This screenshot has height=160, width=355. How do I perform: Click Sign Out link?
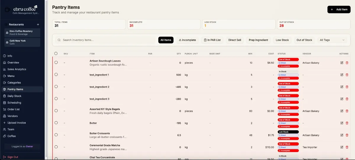pyautogui.click(x=12, y=157)
